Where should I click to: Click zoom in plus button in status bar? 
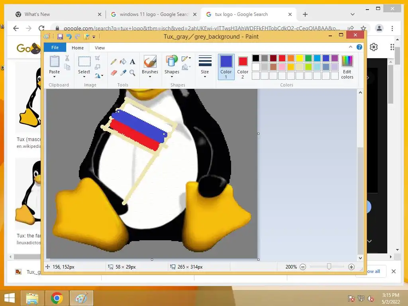[x=351, y=267]
